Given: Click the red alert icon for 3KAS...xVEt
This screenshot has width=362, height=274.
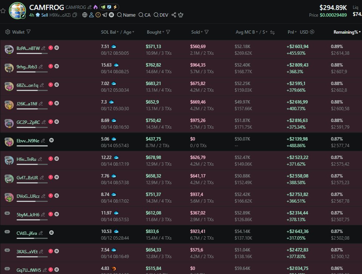Looking at the screenshot, I should [x=51, y=251].
